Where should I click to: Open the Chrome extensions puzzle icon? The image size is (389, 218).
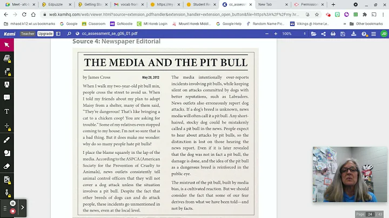(365, 15)
